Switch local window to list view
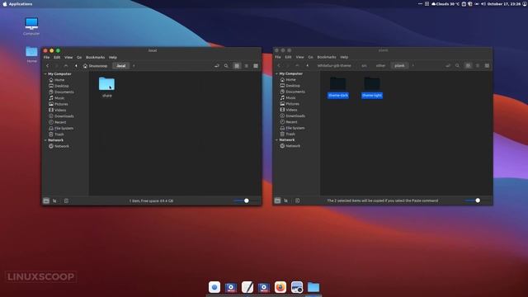The height and width of the screenshot is (297, 528). pos(246,66)
